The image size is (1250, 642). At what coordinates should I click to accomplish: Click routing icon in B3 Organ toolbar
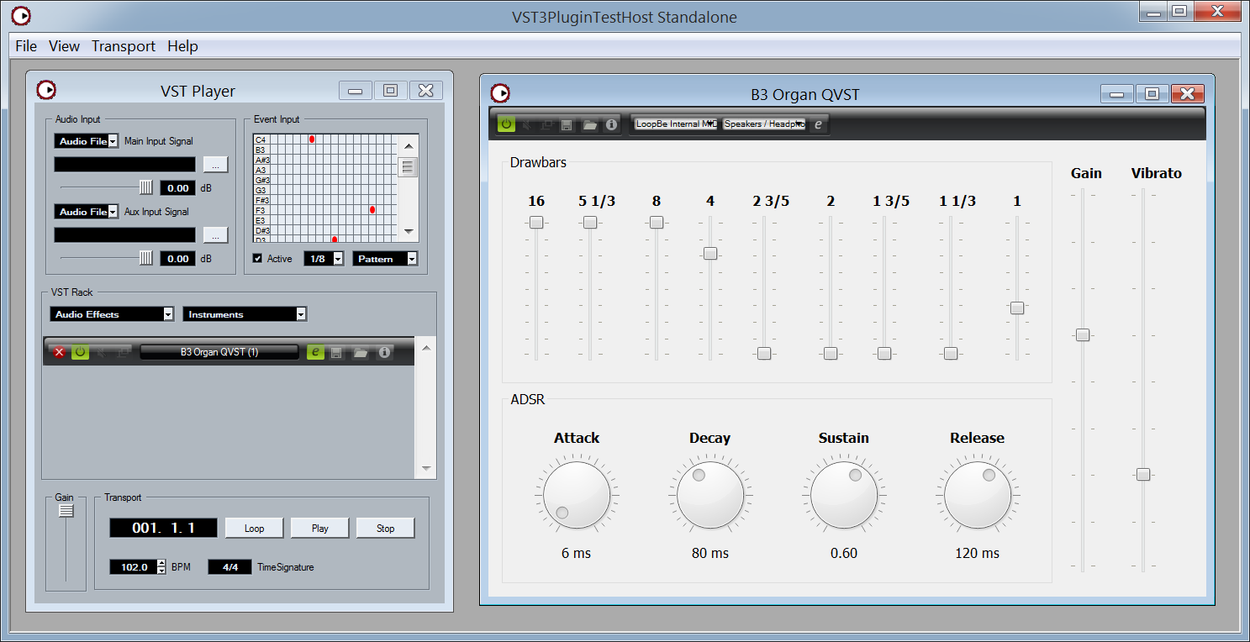(546, 124)
